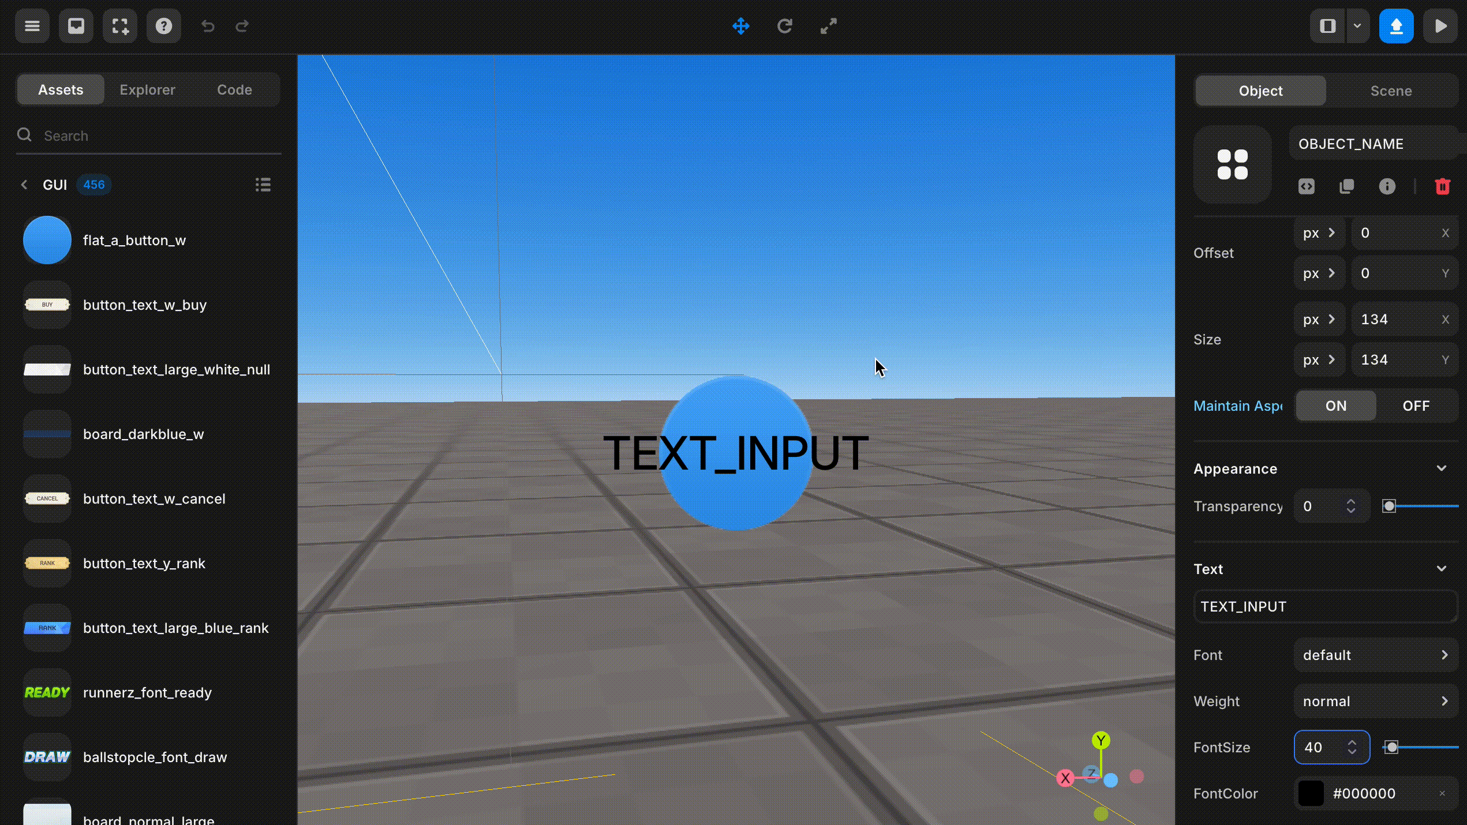Image resolution: width=1467 pixels, height=825 pixels.
Task: Click the redo icon in toolbar
Action: (243, 26)
